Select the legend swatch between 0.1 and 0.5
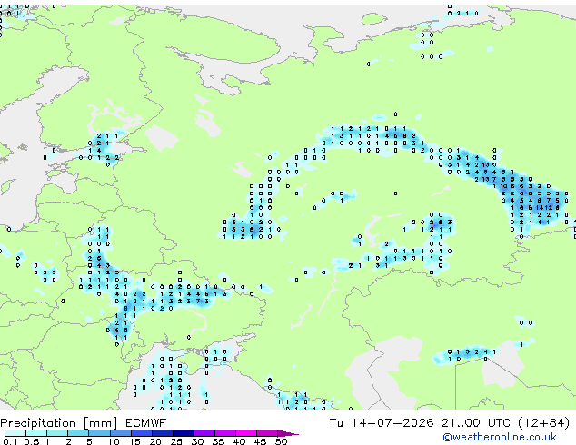Screen dimensions: 576x445 click(15, 433)
